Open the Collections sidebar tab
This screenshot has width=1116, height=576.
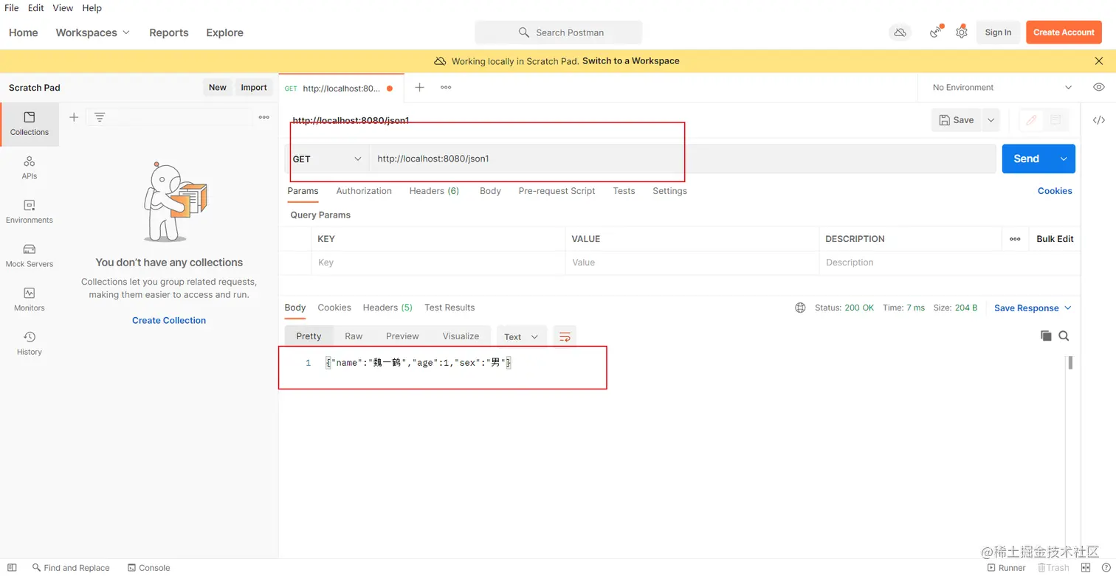click(x=30, y=124)
